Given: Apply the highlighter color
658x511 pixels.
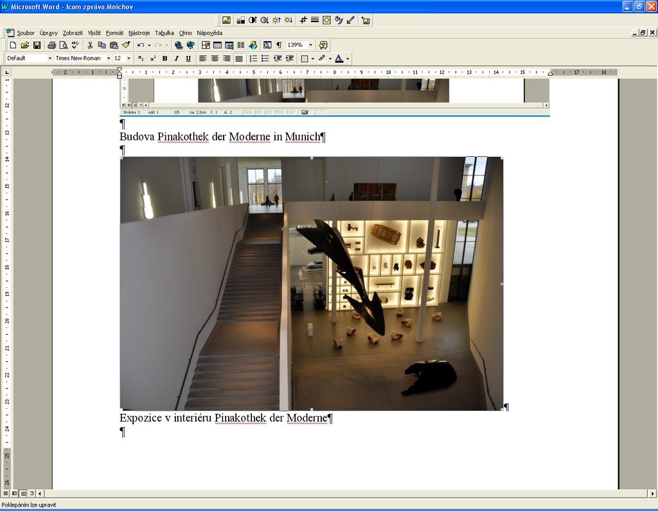Looking at the screenshot, I should click(322, 58).
